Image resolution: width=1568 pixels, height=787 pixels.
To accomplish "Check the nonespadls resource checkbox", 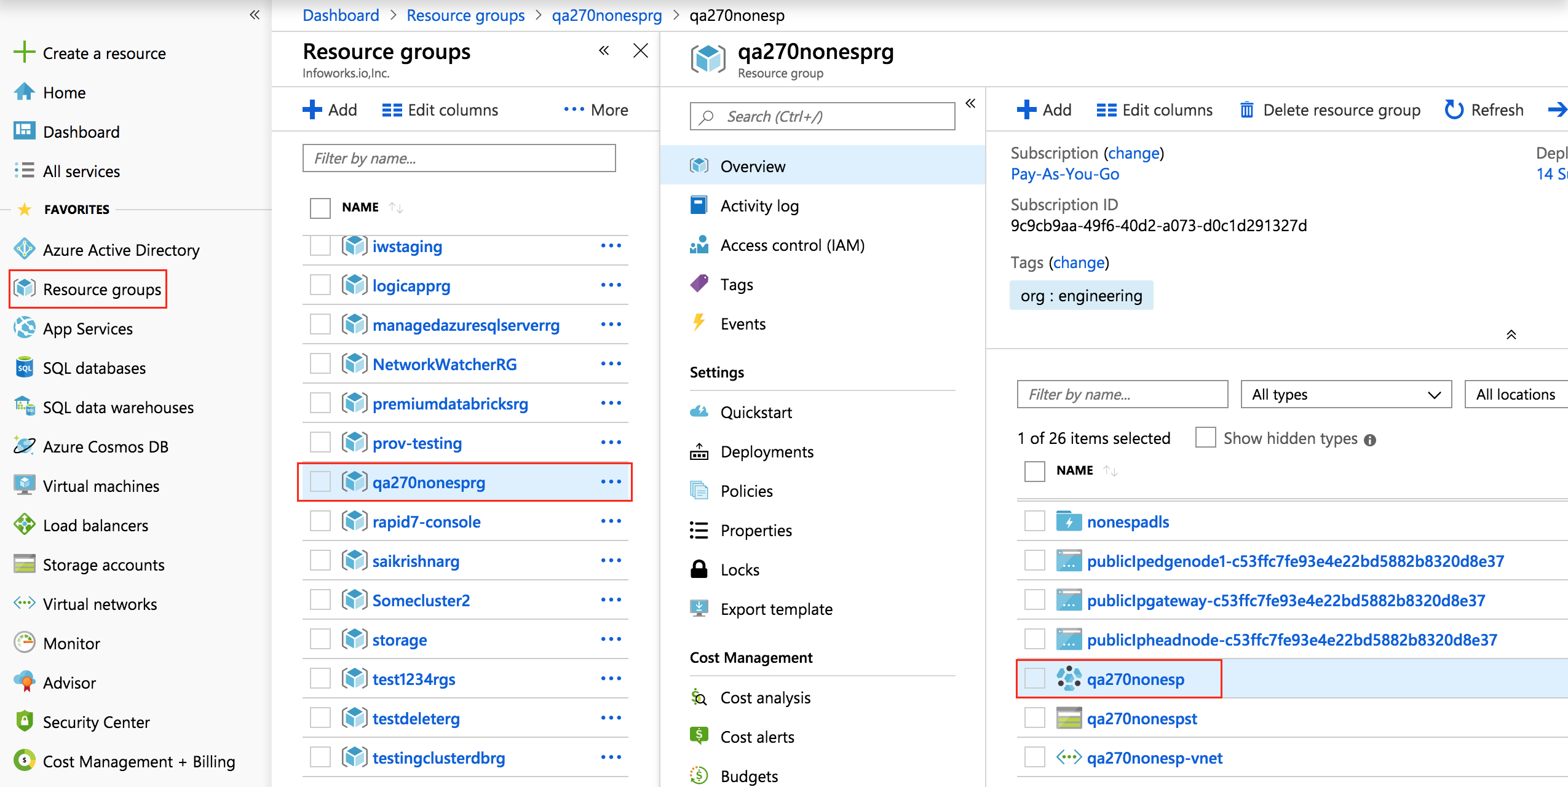I will (1035, 521).
